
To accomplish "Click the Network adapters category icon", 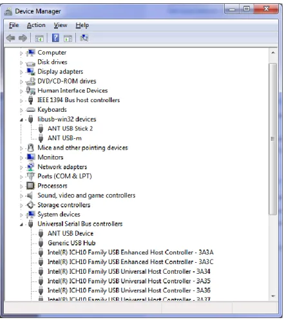I will point(31,167).
